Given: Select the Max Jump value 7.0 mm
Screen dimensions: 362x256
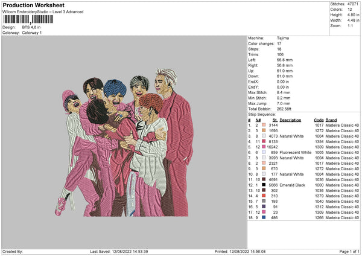Looking at the screenshot, I should coord(284,103).
